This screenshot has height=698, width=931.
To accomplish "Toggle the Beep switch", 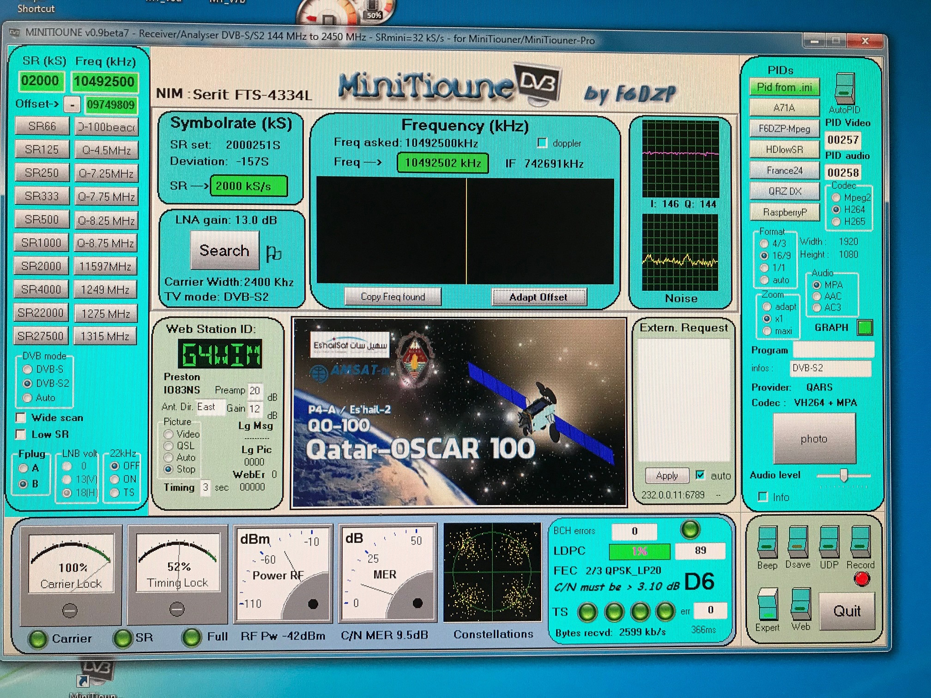I will click(767, 542).
